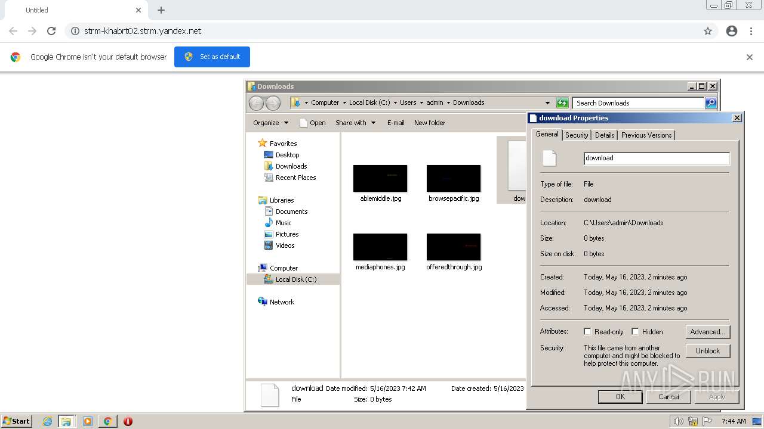Open address bar history dropdown in explorer
Image resolution: width=764 pixels, height=429 pixels.
click(547, 103)
